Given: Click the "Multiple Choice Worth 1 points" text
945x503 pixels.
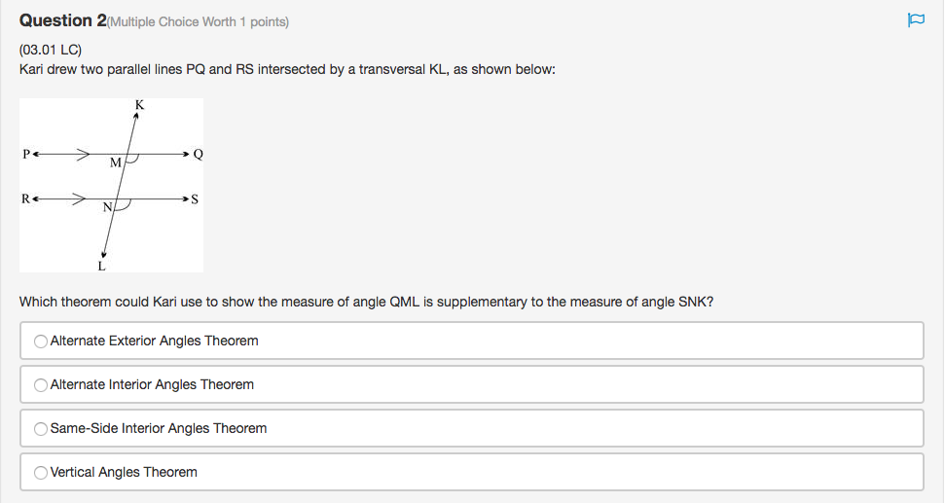Looking at the screenshot, I should click(x=198, y=21).
